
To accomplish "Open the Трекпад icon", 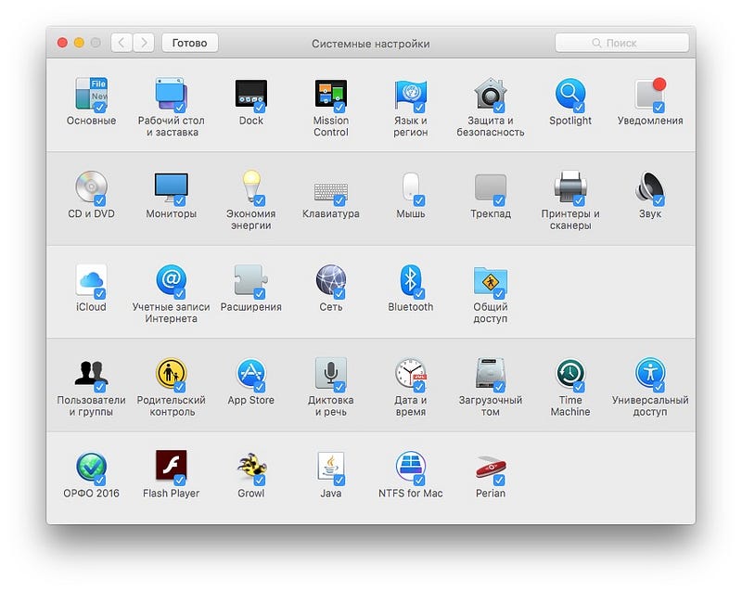I will 491,188.
